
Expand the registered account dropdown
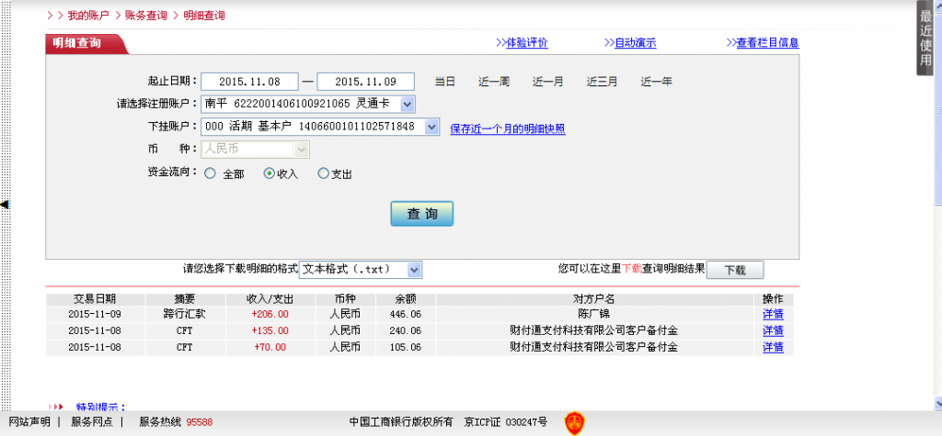[x=407, y=105]
